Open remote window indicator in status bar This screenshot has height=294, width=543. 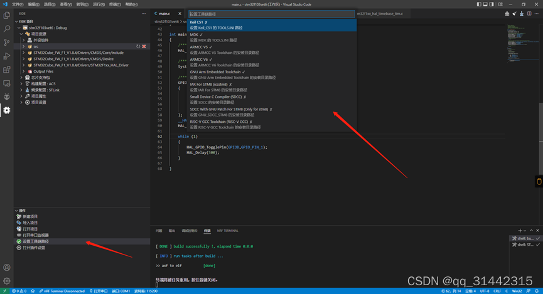[4, 291]
